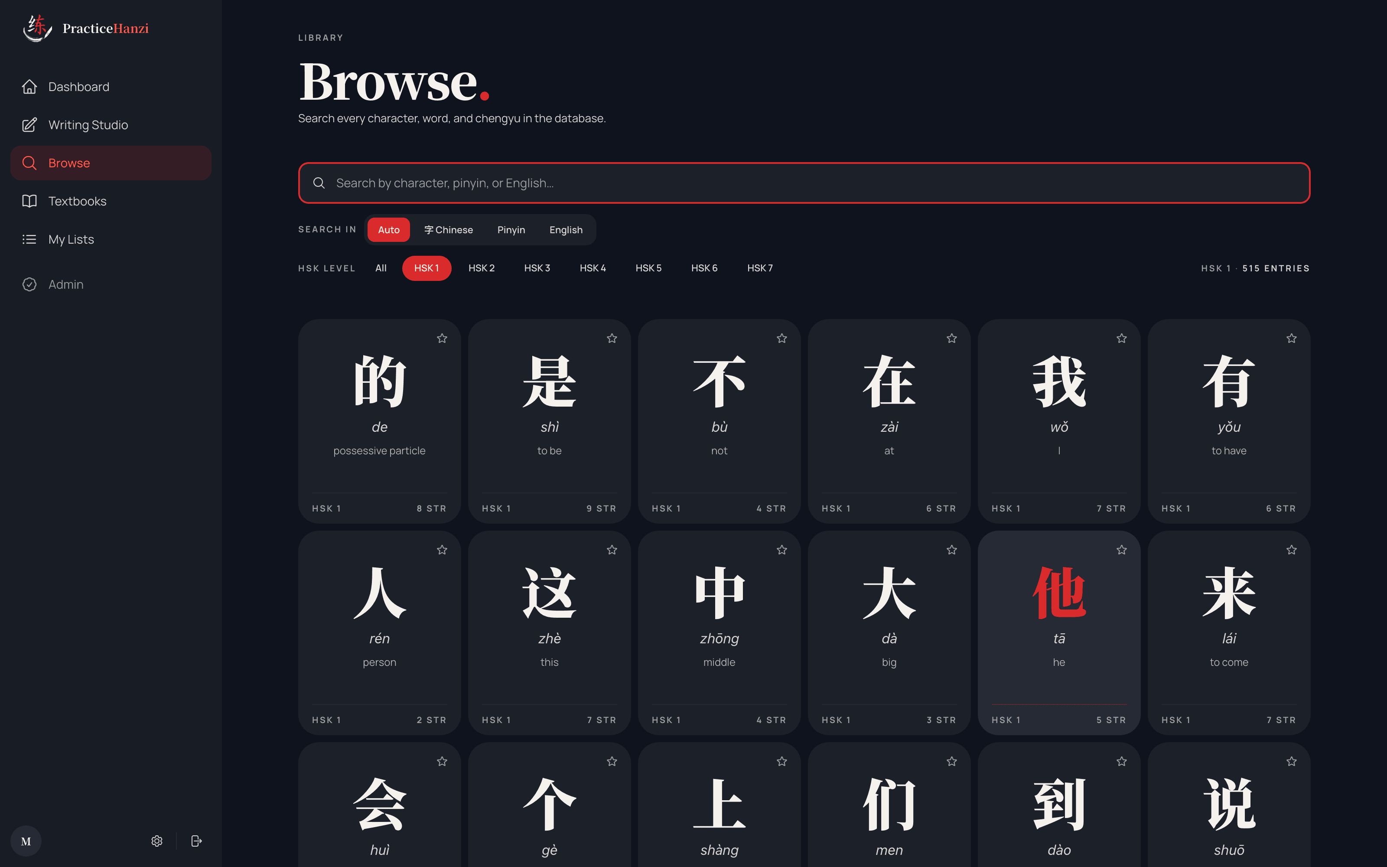This screenshot has width=1387, height=867.
Task: Favorite the 个 gè card star
Action: (x=612, y=762)
